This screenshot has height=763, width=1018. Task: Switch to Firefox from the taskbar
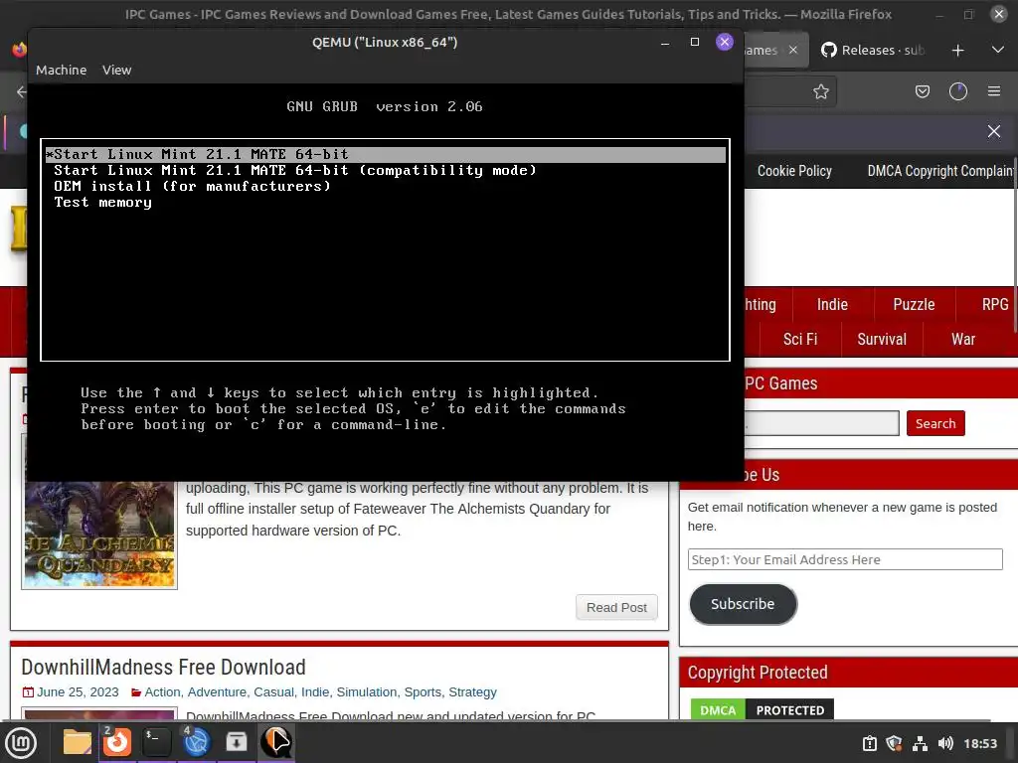pos(117,741)
